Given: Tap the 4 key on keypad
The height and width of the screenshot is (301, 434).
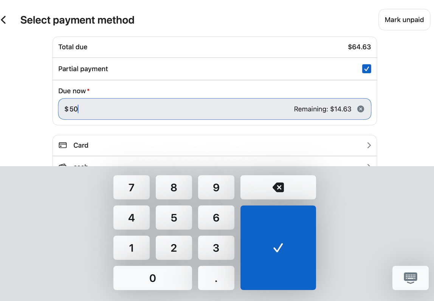Looking at the screenshot, I should point(132,218).
